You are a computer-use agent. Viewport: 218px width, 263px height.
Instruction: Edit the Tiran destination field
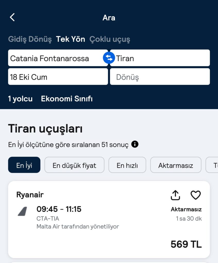coord(160,58)
